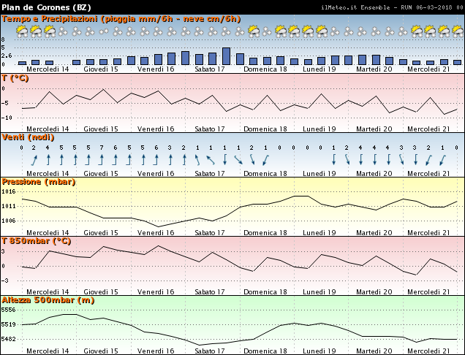Select the T 850mbar (°C) panel heading
The width and height of the screenshot is (465, 355).
point(37,241)
